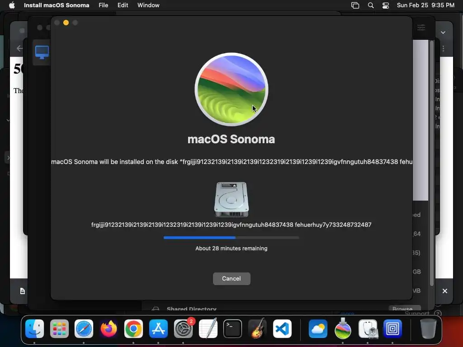This screenshot has height=347, width=463.
Task: Open TextEdit in the Dock
Action: click(x=208, y=328)
